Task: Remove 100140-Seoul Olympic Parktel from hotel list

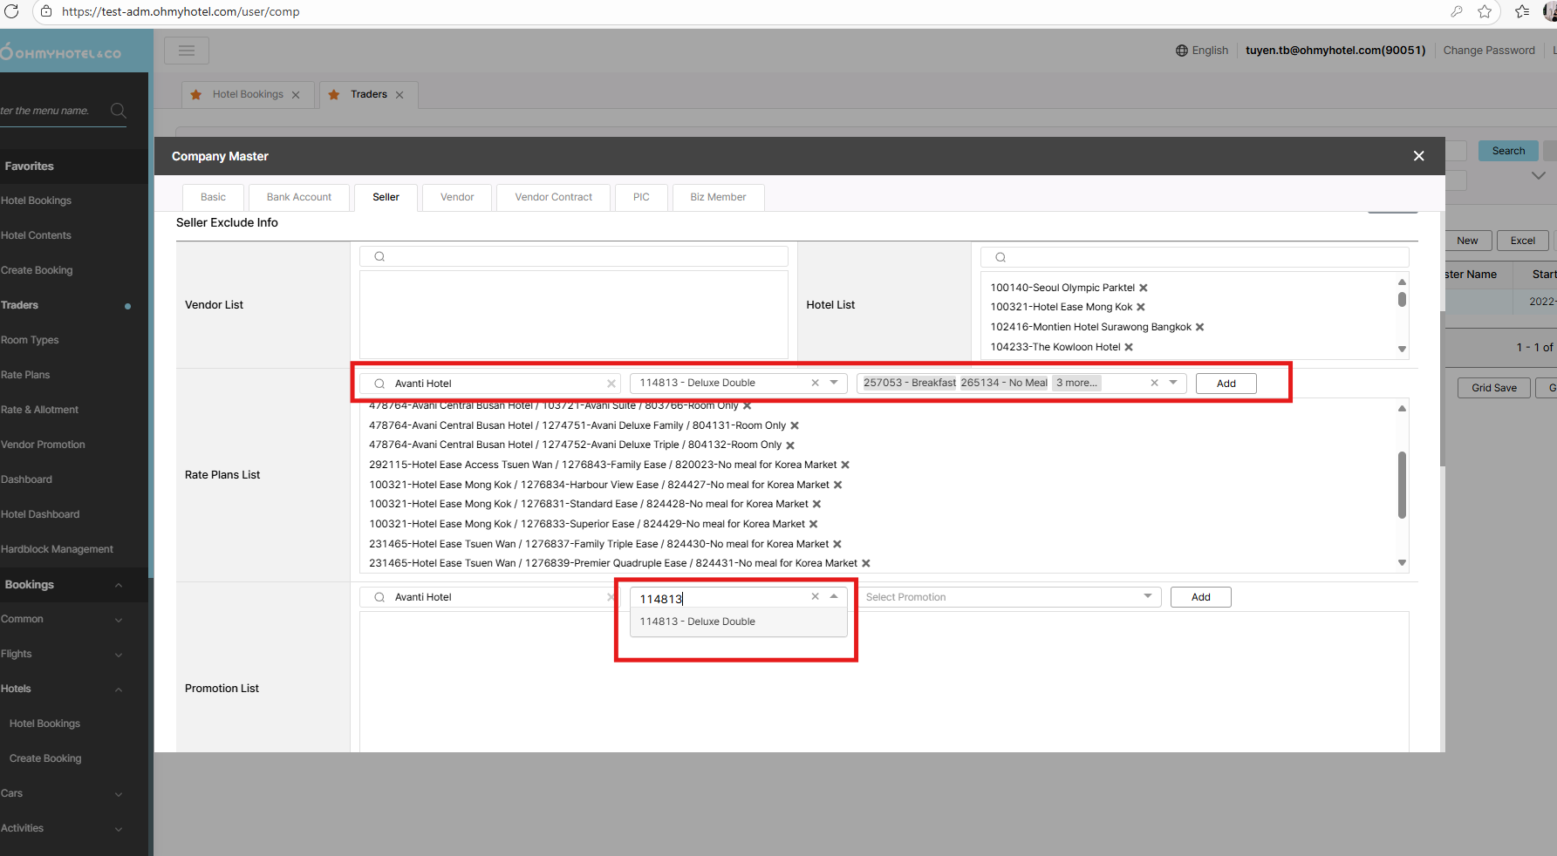Action: click(x=1143, y=288)
